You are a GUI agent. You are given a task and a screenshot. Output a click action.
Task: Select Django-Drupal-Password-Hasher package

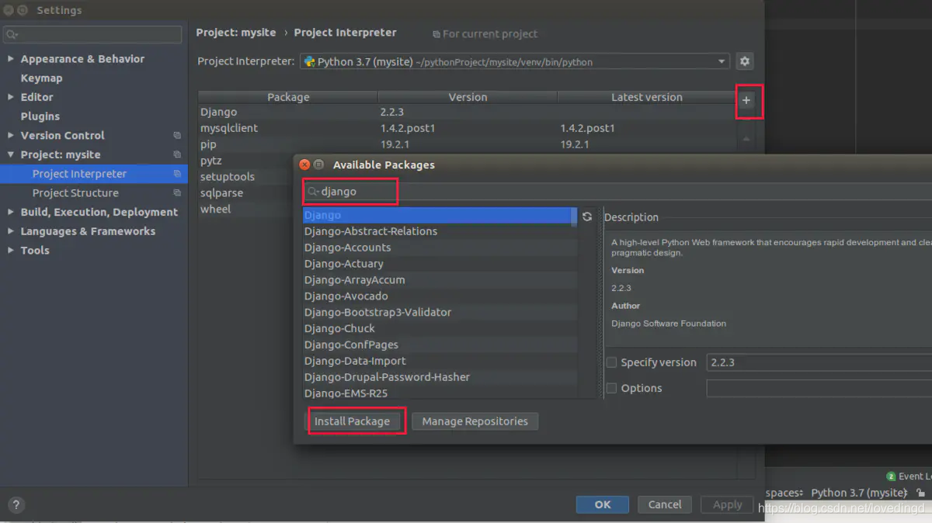[437, 377]
